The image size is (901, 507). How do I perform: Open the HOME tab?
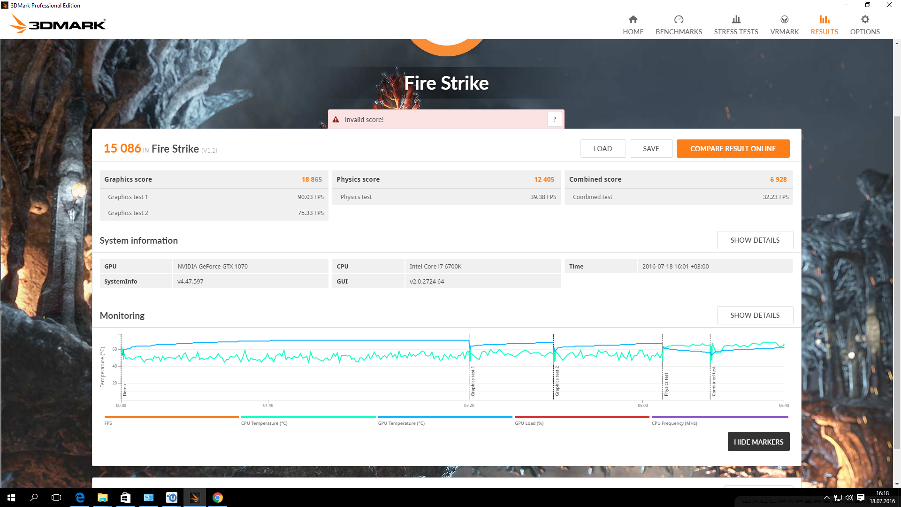[x=633, y=25]
